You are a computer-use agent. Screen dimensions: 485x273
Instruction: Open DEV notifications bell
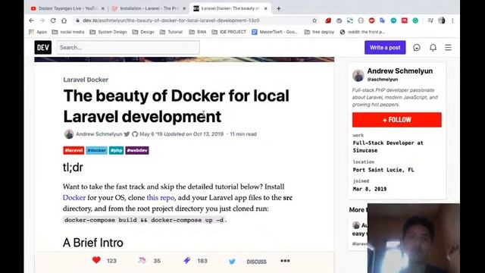433,47
